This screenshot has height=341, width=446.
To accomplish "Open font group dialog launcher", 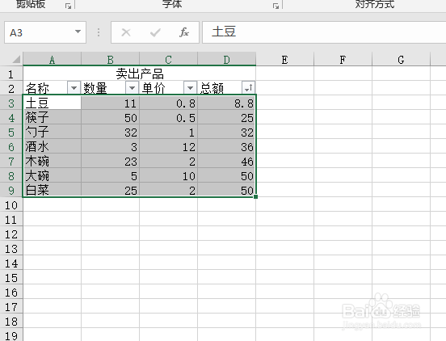I will pyautogui.click(x=276, y=6).
